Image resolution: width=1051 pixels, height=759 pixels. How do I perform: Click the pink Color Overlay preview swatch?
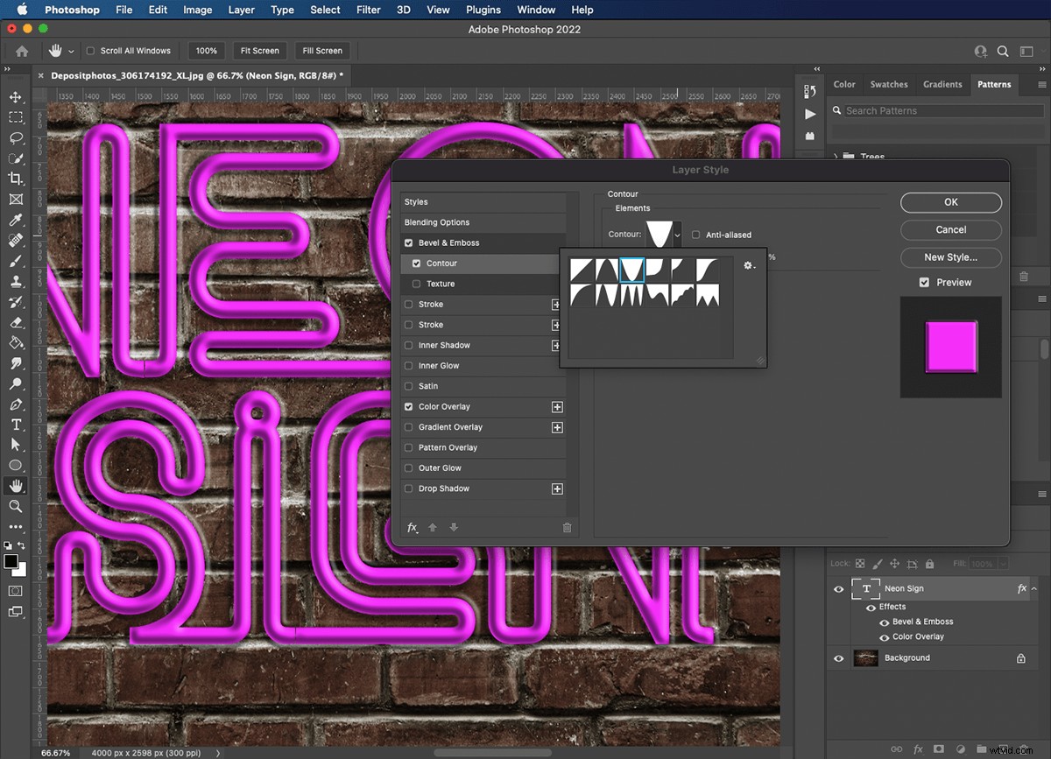point(951,347)
